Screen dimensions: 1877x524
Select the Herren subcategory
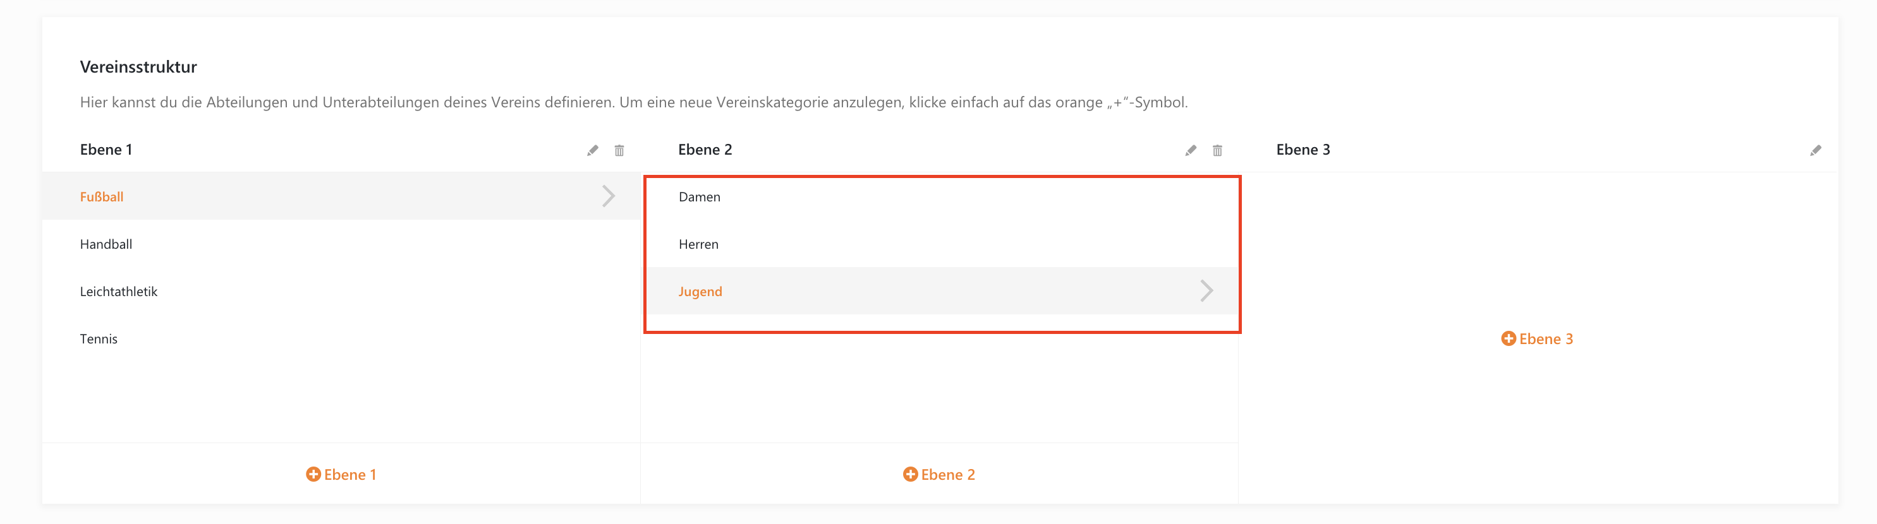point(699,244)
